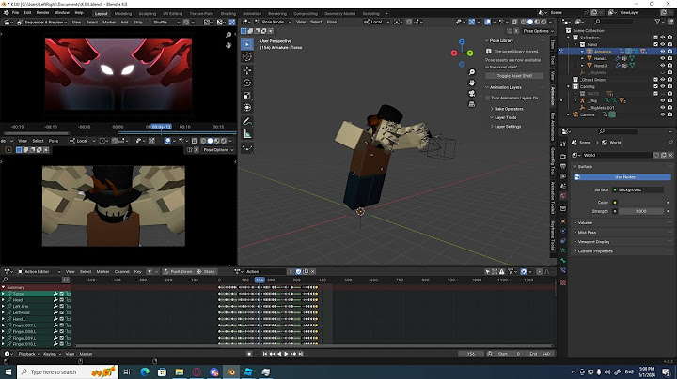Toggle render camera icon for Hand.R in outliner
Viewport: 677px width, 379px height.
[x=669, y=66]
